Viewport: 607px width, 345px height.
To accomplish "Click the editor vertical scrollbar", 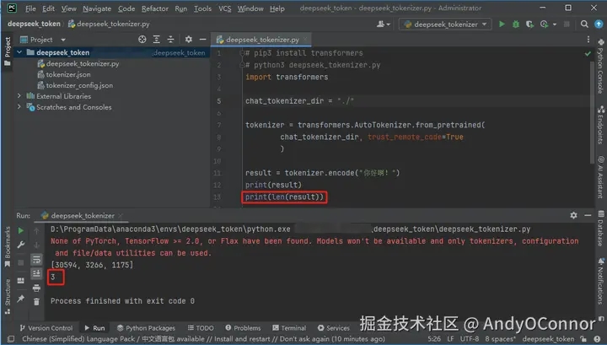I will 593,112.
